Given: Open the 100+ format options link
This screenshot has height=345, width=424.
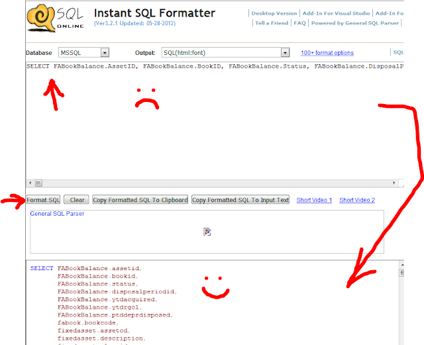Looking at the screenshot, I should pyautogui.click(x=327, y=53).
